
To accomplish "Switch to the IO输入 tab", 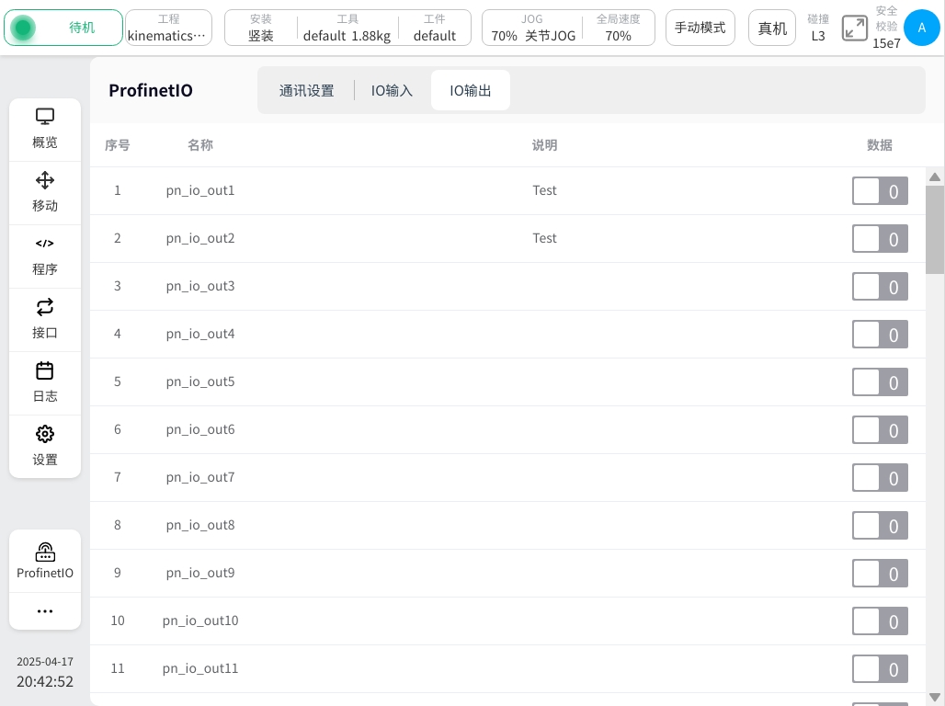I will tap(392, 91).
